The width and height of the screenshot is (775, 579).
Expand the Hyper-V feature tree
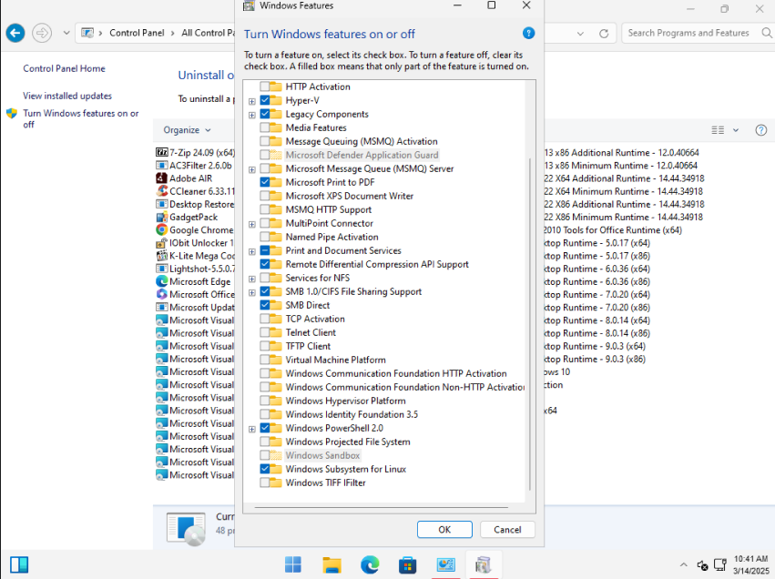(x=252, y=101)
